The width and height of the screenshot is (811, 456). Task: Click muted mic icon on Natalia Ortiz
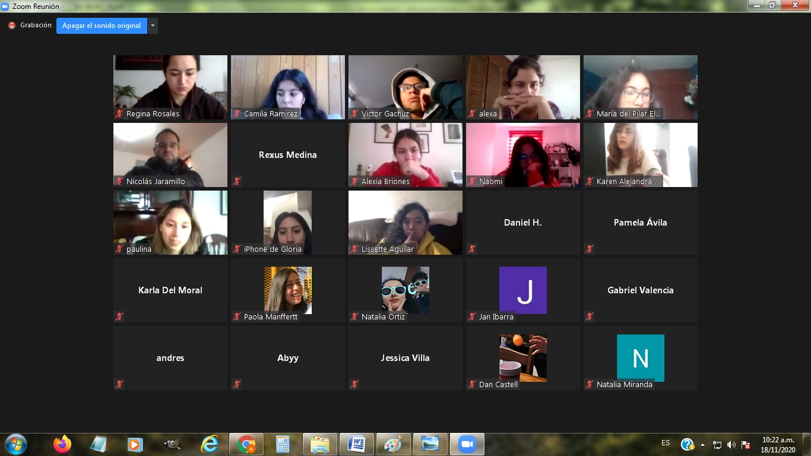pos(354,316)
